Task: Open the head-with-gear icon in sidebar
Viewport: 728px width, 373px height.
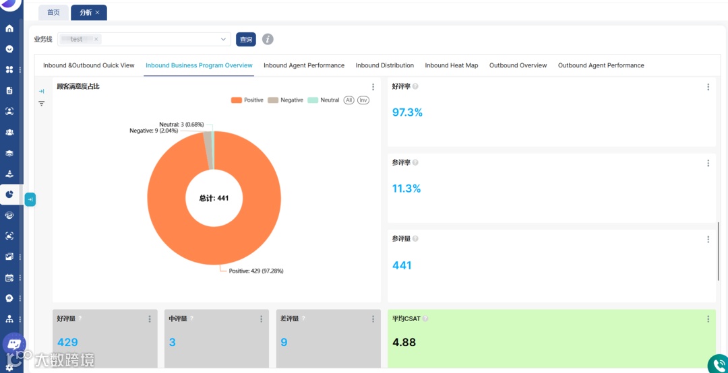Action: [9, 298]
